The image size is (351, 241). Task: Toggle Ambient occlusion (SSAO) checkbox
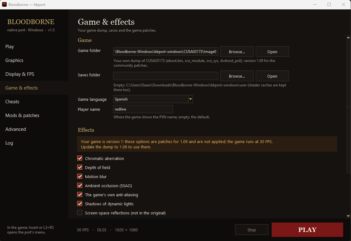click(x=80, y=185)
